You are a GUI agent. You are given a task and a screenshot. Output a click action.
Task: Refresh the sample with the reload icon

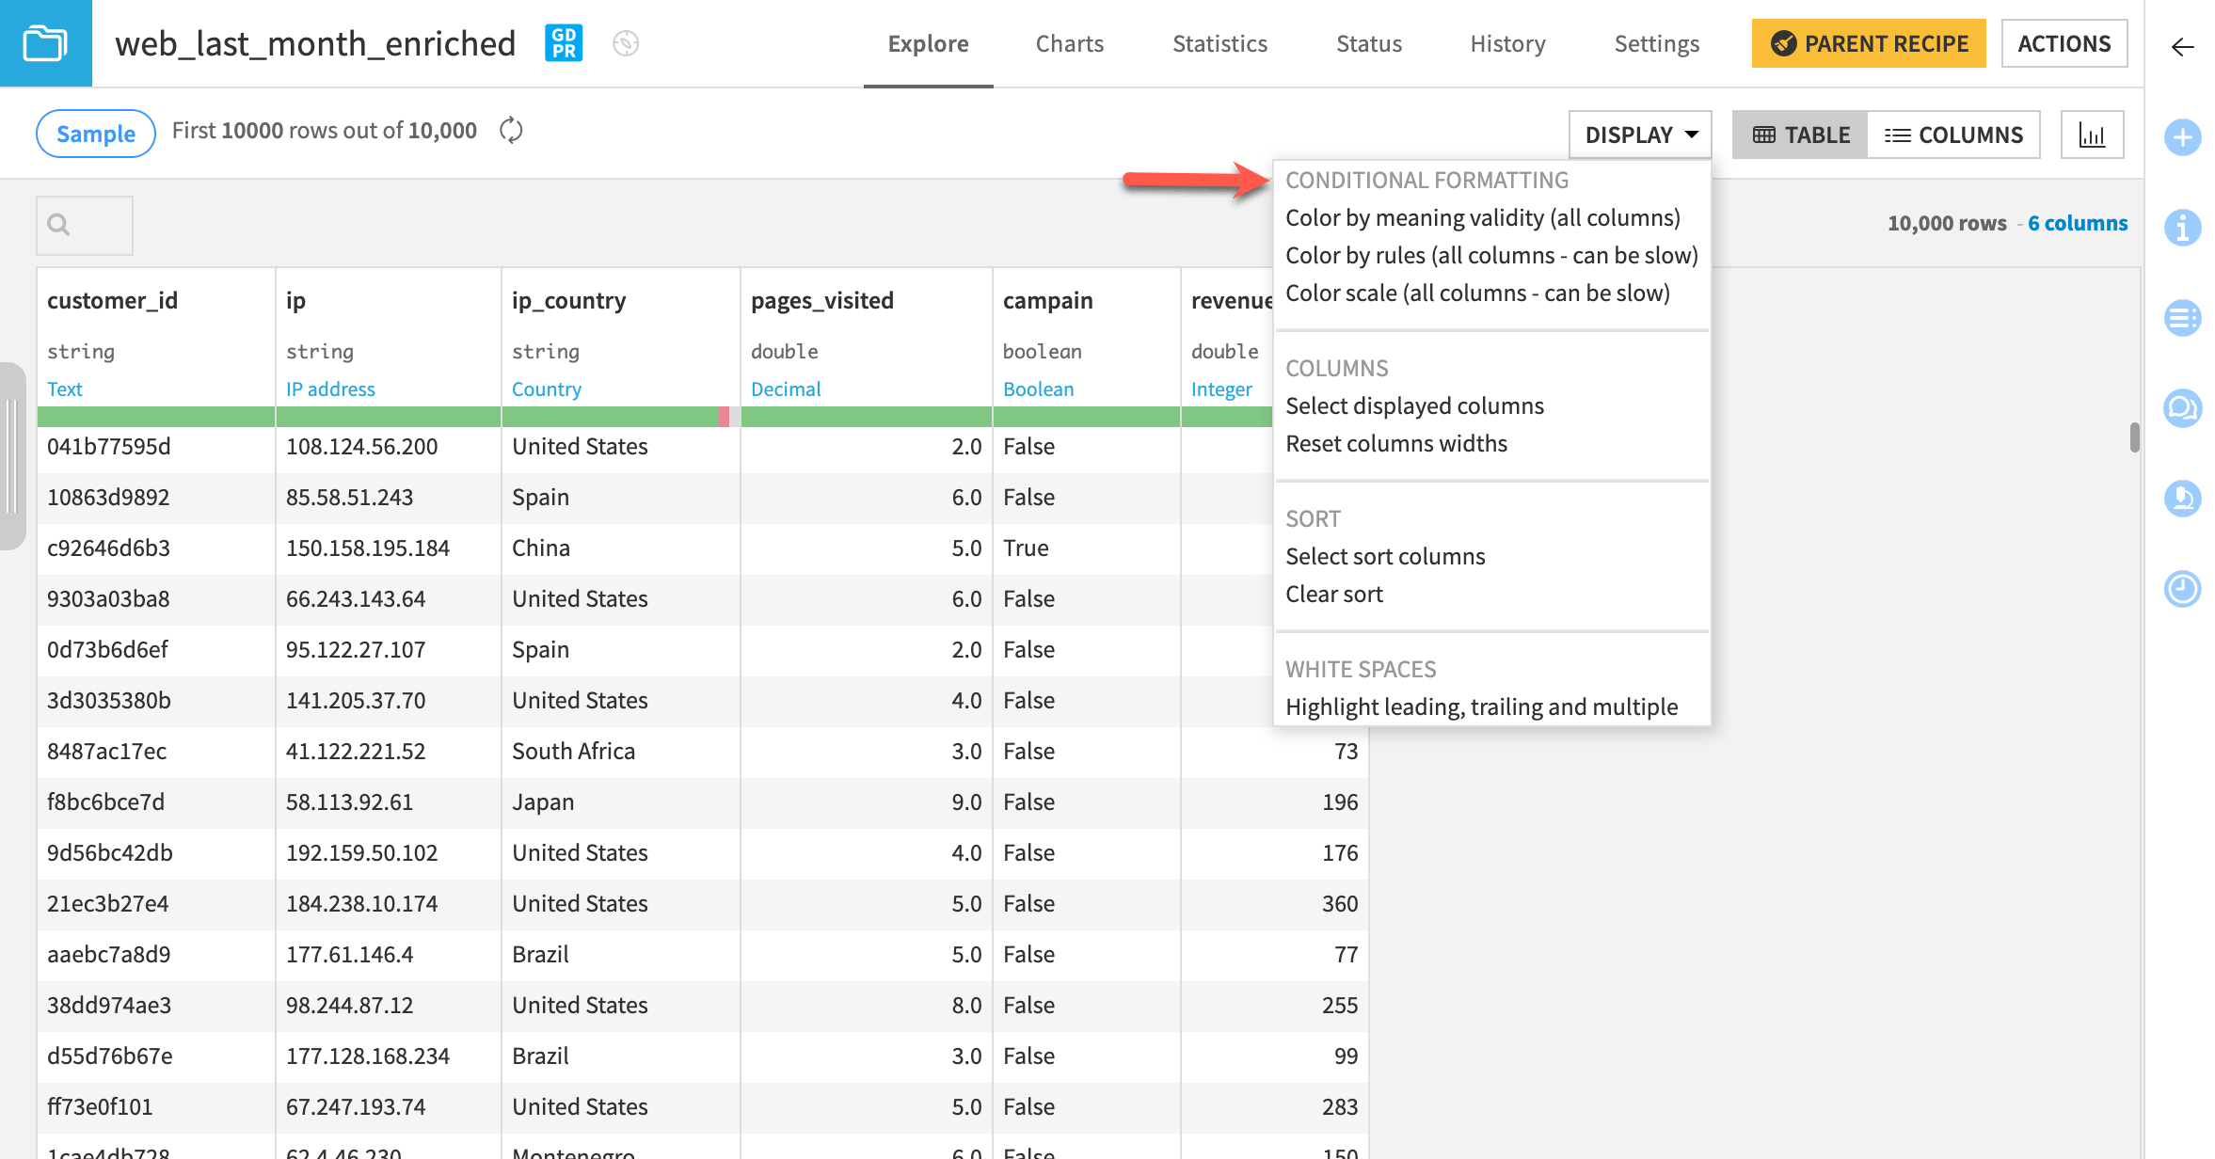pyautogui.click(x=511, y=131)
